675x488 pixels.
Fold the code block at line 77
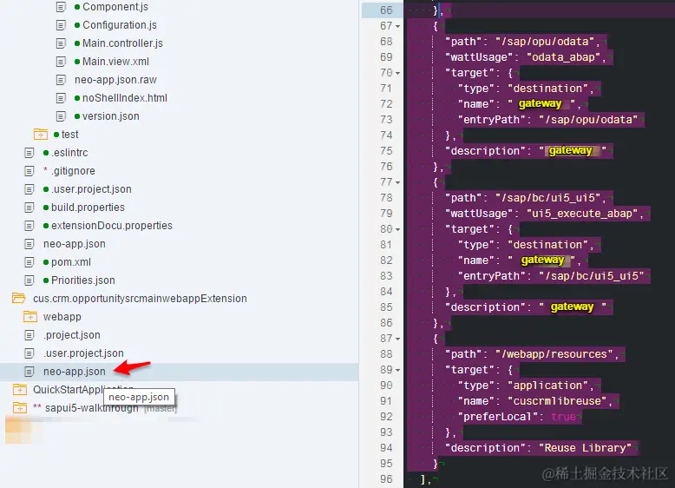(x=398, y=182)
